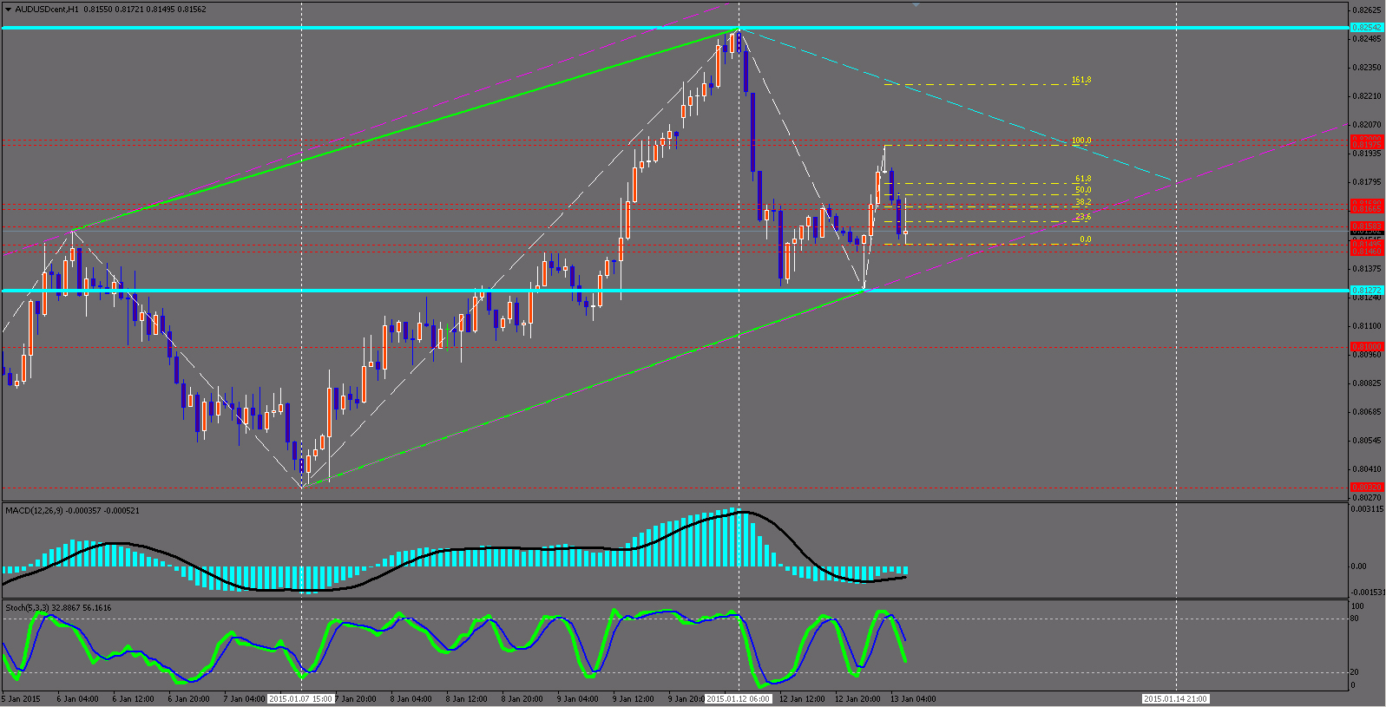
Task: Select the red 0.80320 price level label
Action: [1367, 488]
